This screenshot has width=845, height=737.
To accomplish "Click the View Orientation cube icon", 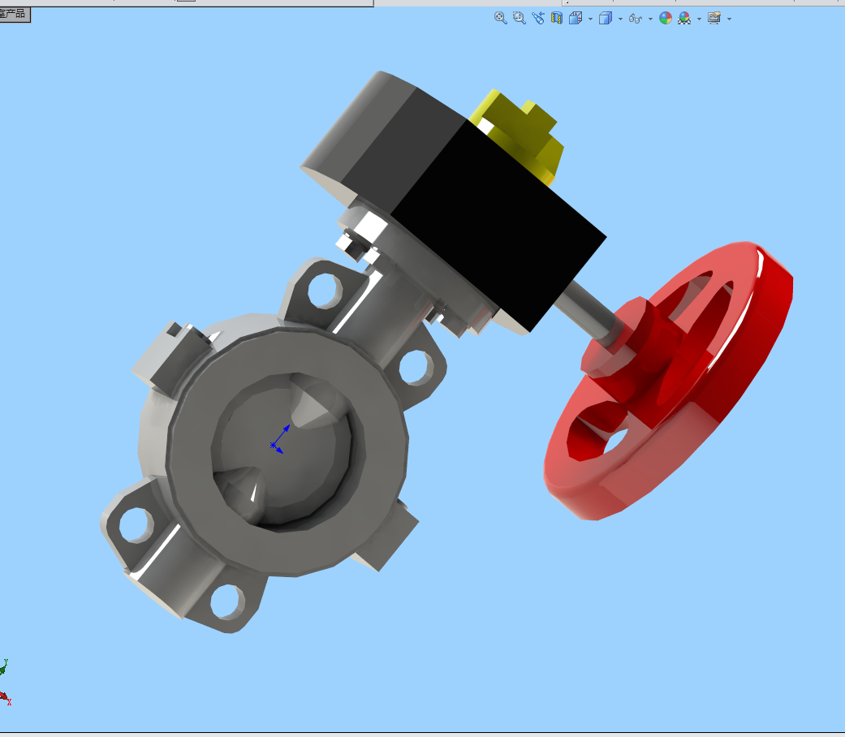I will tap(576, 19).
